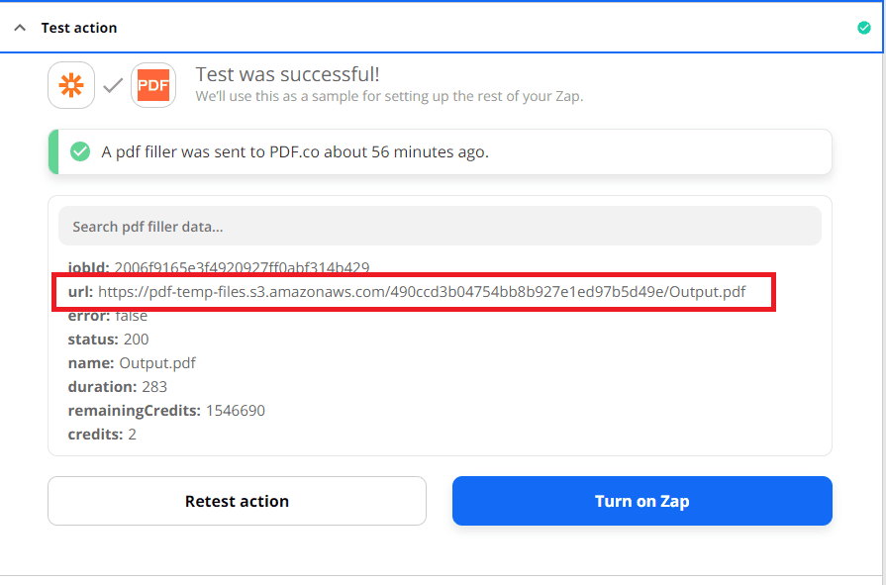Select the status: 200 result row
The image size is (886, 585).
(108, 340)
